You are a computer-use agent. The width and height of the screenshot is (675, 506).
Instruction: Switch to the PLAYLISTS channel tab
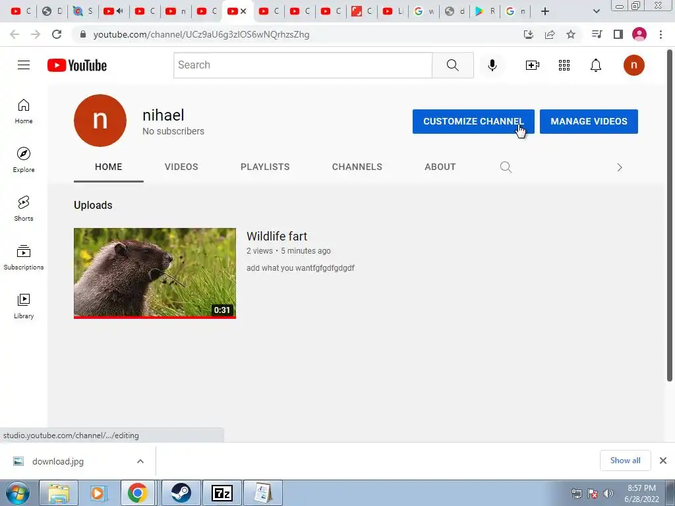[x=265, y=167]
